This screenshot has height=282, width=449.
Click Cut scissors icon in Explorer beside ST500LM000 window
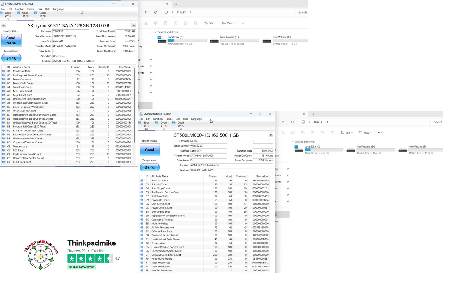coord(283,133)
